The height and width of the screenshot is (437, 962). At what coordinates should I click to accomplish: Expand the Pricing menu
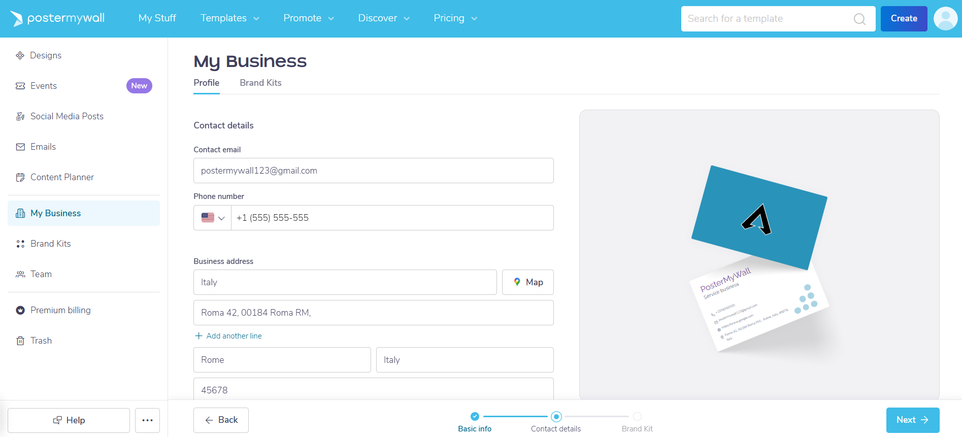click(455, 18)
